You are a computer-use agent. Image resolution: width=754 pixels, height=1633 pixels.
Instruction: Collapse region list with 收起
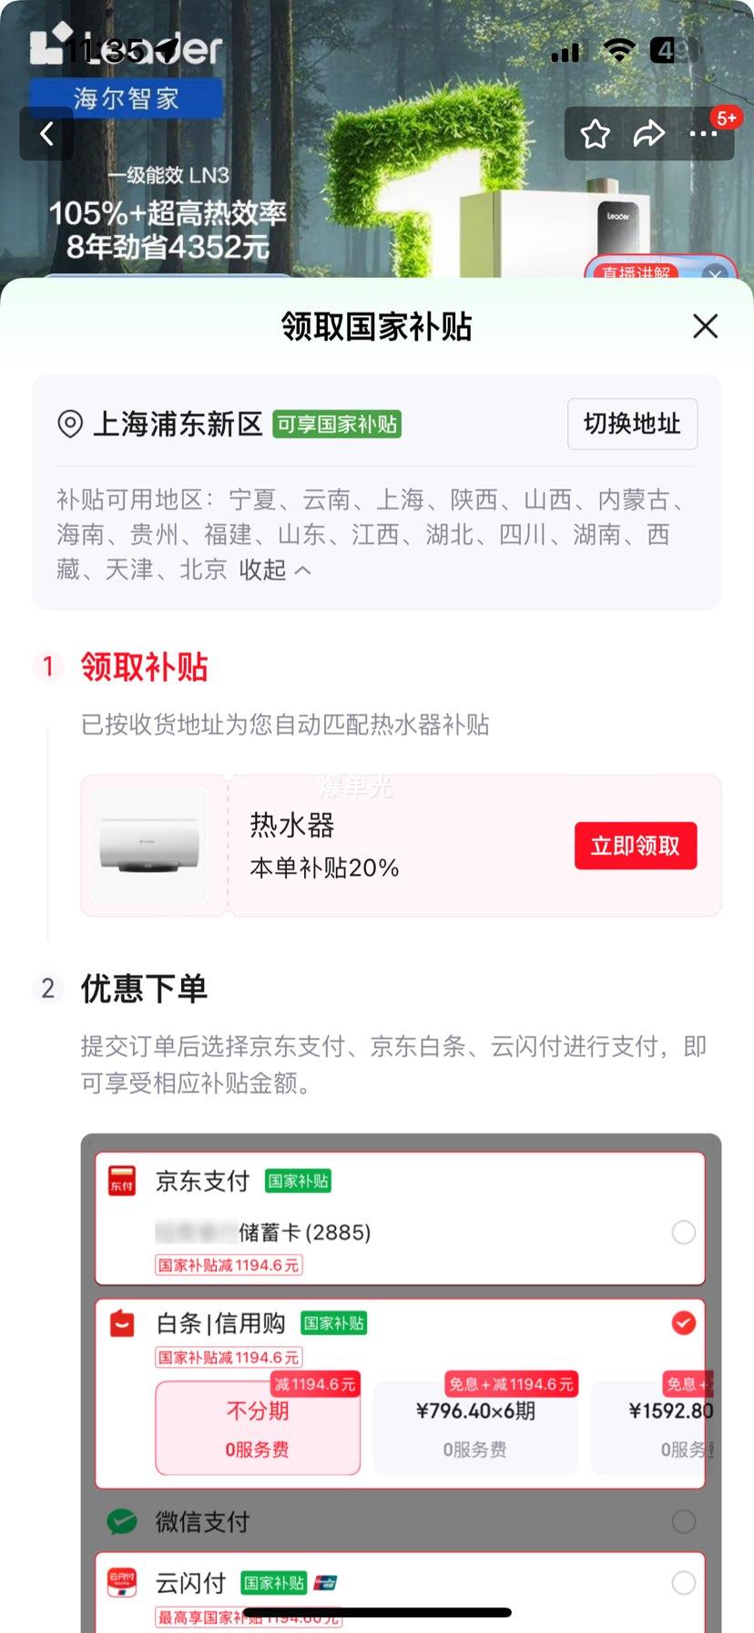pyautogui.click(x=275, y=570)
